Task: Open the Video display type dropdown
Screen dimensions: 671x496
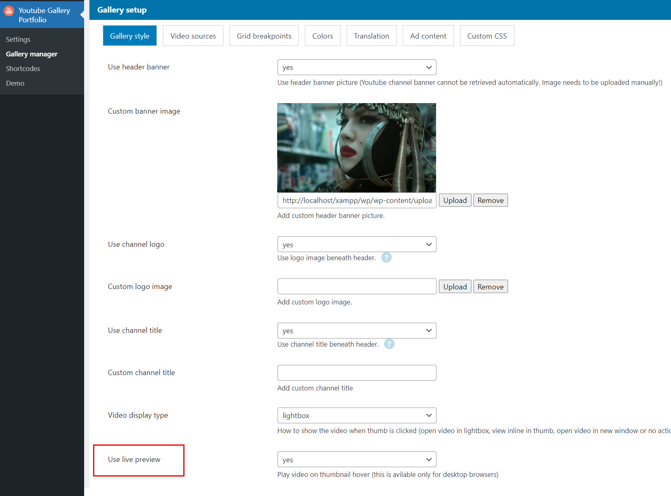Action: pyautogui.click(x=356, y=415)
